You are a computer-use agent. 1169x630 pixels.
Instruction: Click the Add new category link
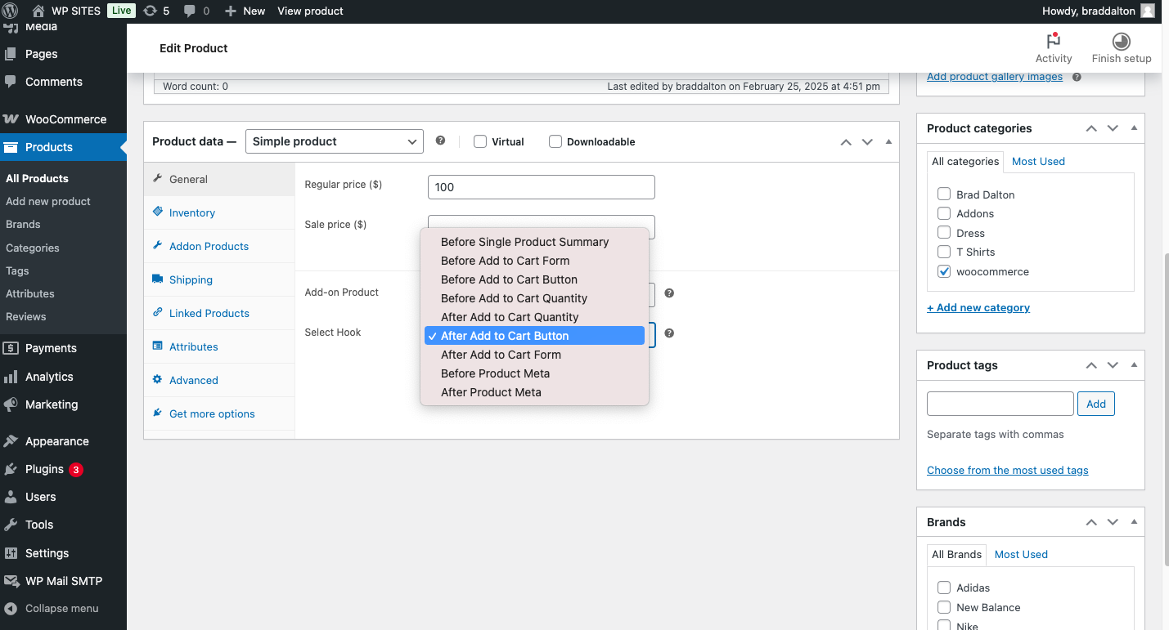pyautogui.click(x=978, y=307)
